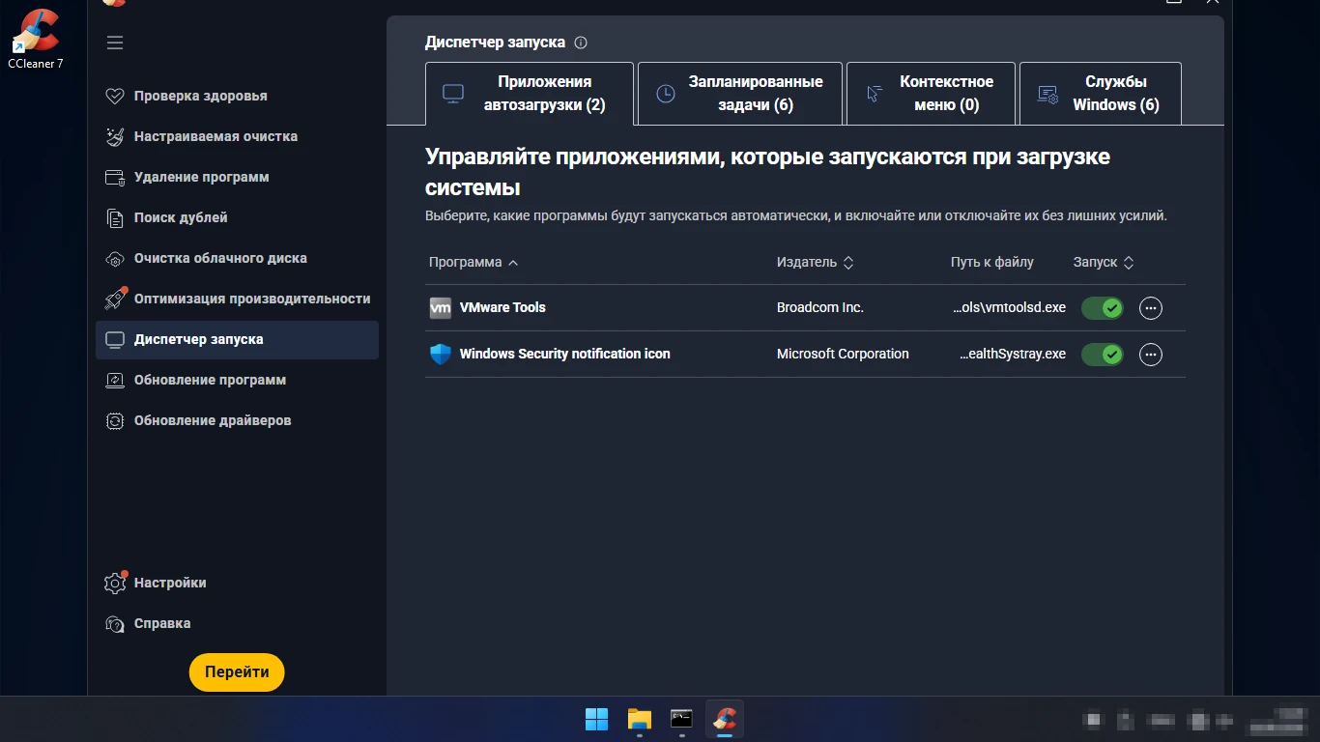This screenshot has width=1320, height=742.
Task: Switch to the Контекстное меню (0) tab
Action: point(931,94)
